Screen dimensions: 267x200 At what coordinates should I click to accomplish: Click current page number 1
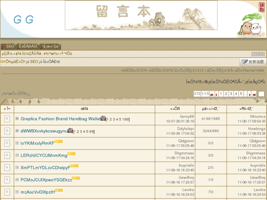tap(221, 94)
